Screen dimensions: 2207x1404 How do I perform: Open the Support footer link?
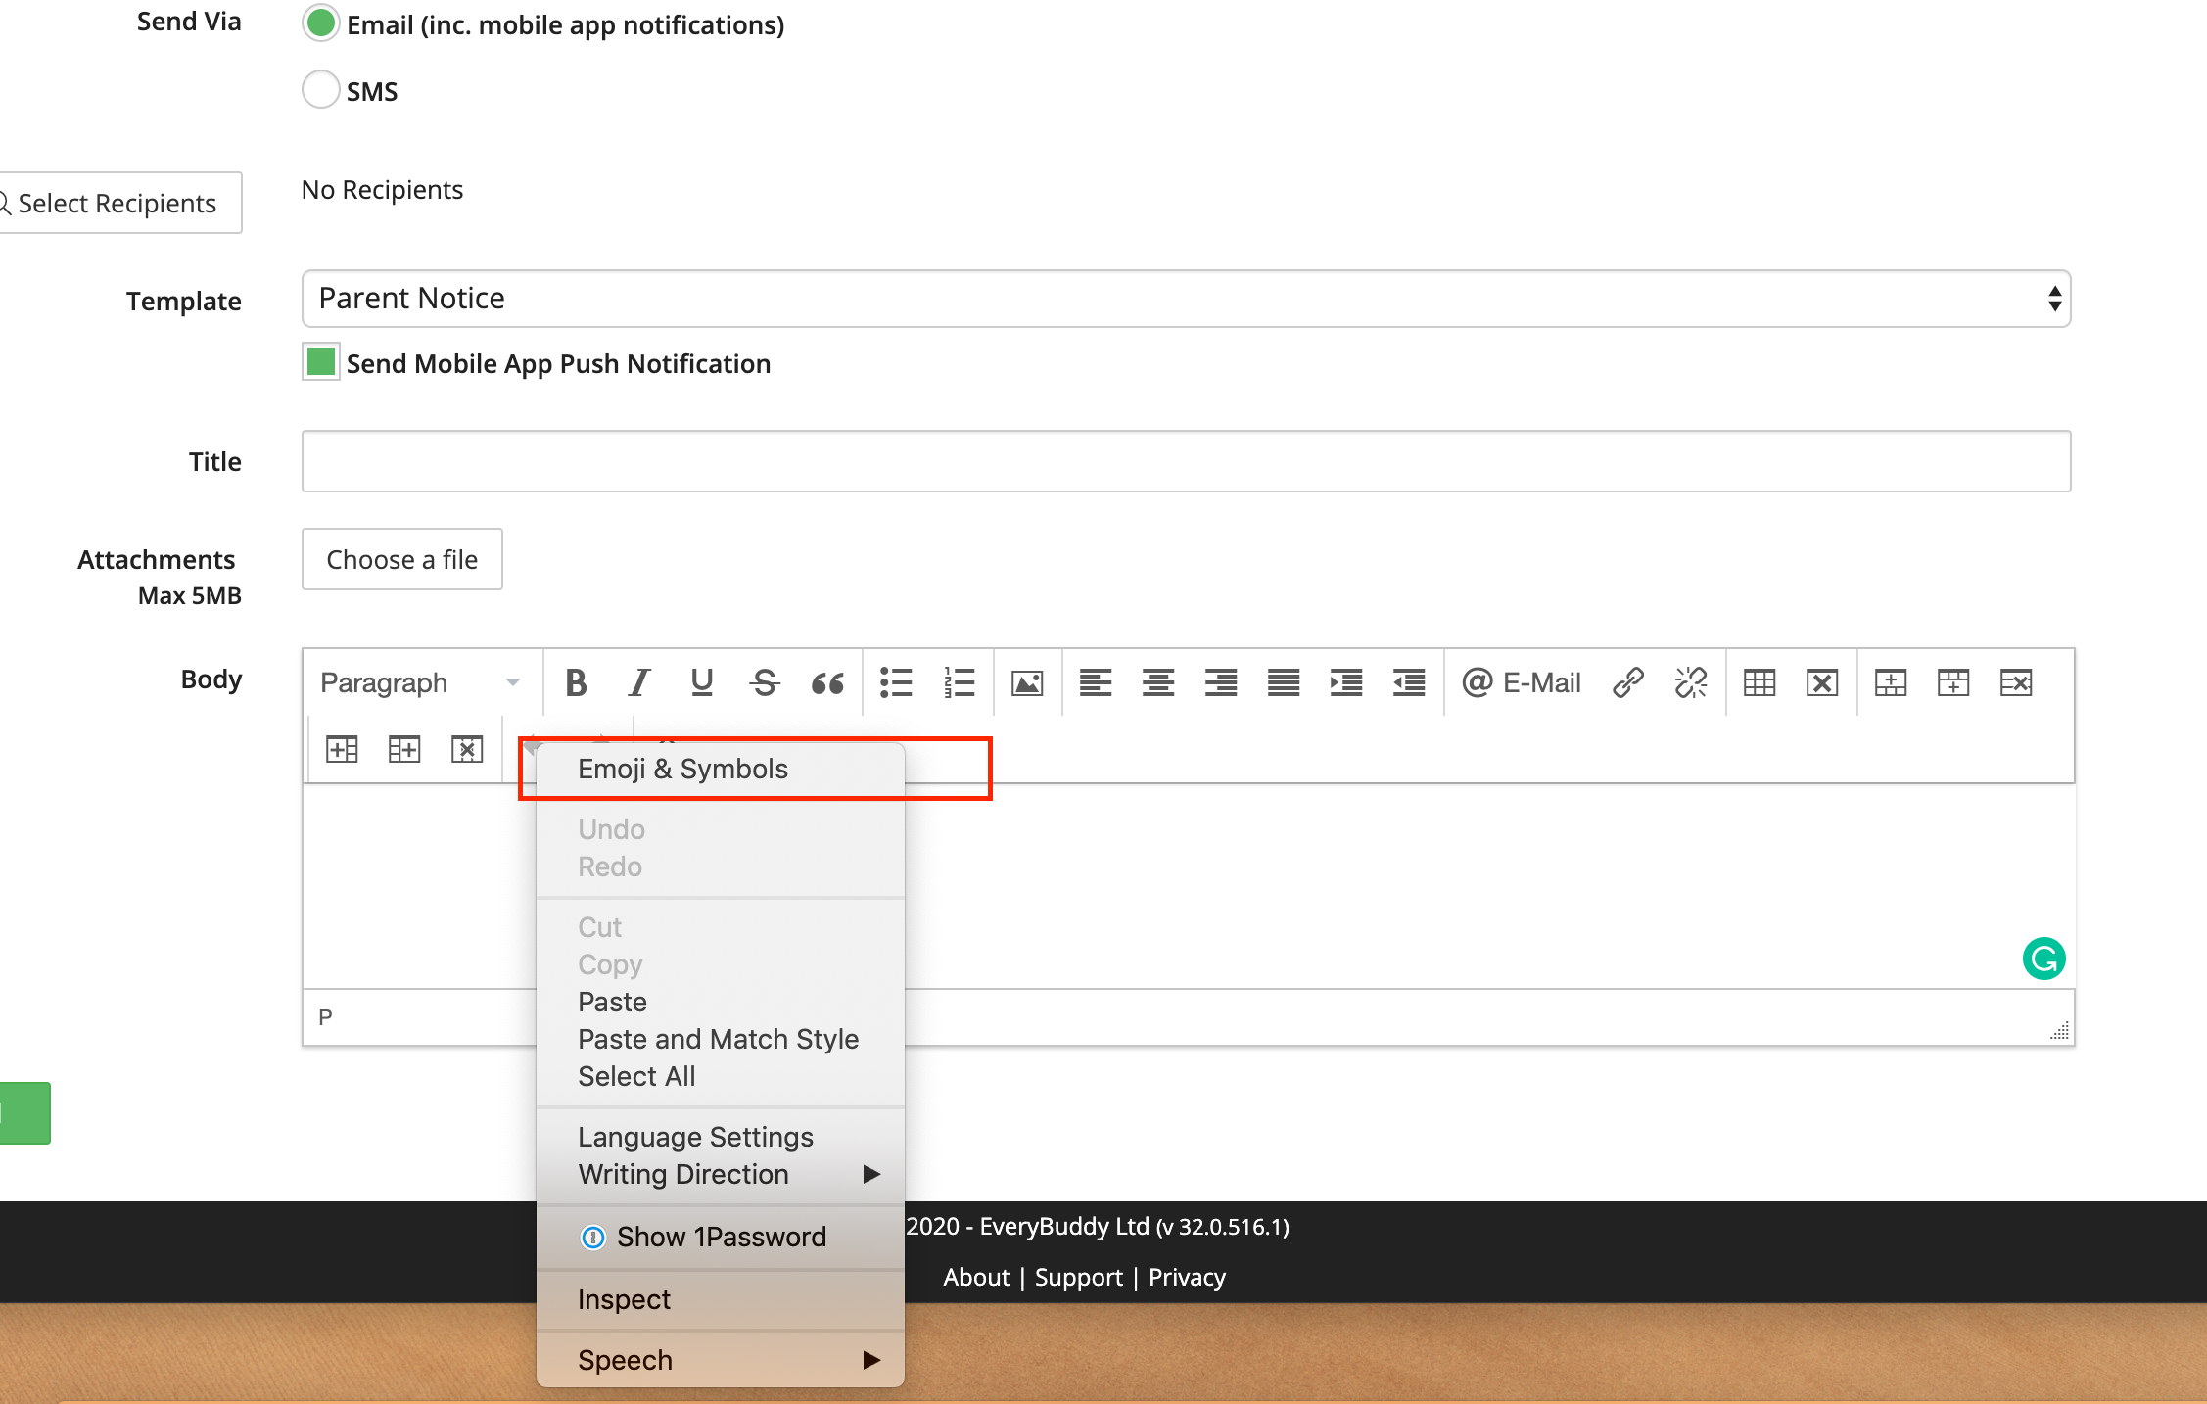click(x=1078, y=1277)
